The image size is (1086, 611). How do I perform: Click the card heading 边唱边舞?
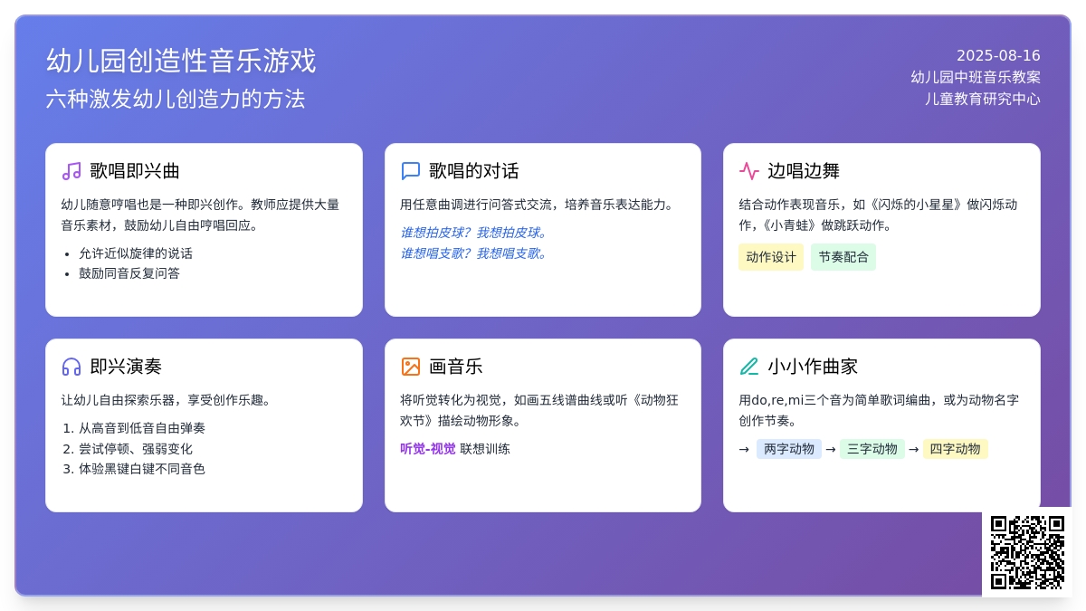pyautogui.click(x=804, y=171)
